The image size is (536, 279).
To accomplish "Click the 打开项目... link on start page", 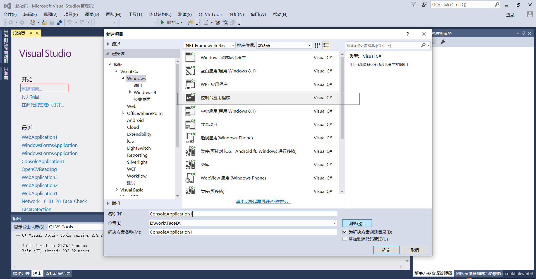I will [32, 97].
